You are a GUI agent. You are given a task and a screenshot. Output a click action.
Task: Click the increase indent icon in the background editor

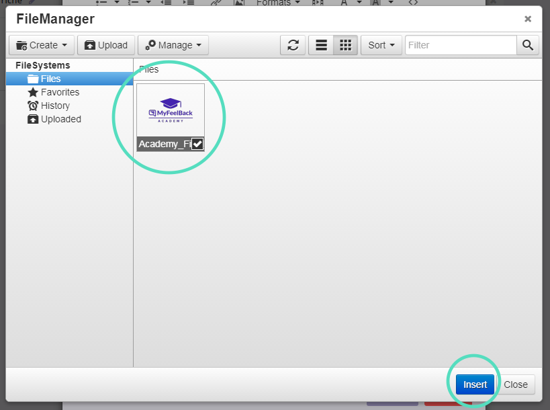pyautogui.click(x=188, y=3)
